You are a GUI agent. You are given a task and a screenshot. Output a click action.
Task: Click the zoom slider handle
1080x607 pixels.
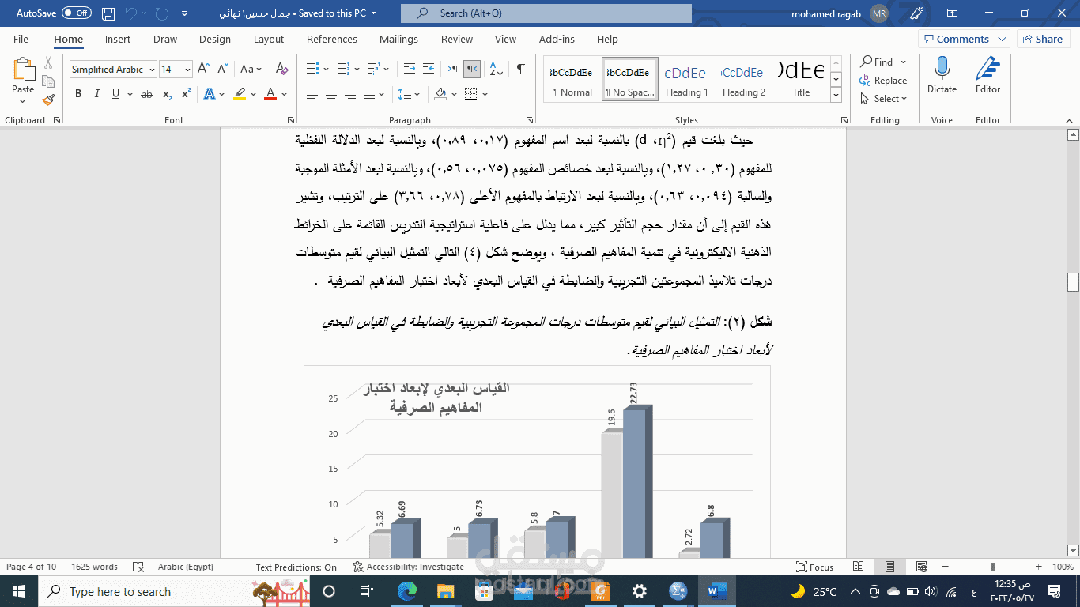click(993, 567)
